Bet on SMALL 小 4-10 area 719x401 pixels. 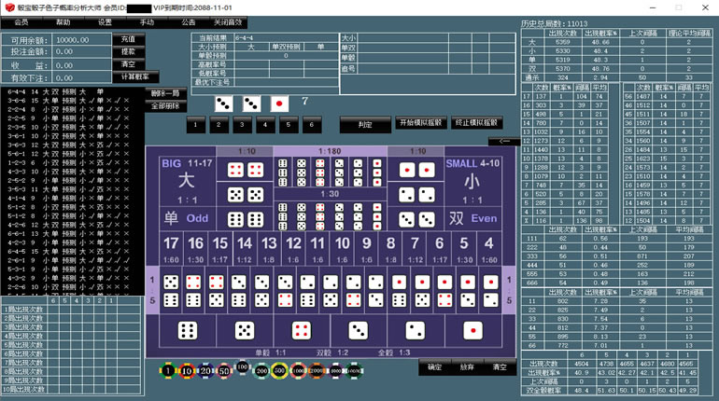(x=472, y=180)
